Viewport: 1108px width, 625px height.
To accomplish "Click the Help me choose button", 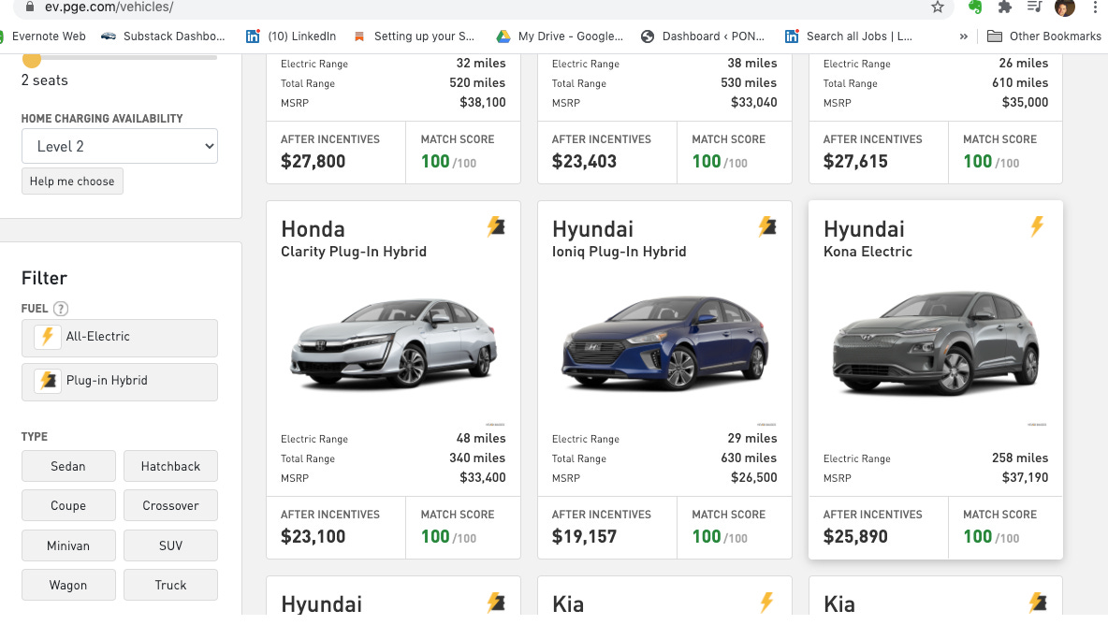I will coord(72,181).
